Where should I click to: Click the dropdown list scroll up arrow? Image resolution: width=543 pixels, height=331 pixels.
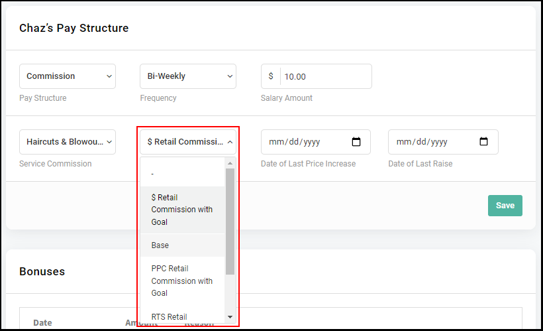click(x=230, y=163)
